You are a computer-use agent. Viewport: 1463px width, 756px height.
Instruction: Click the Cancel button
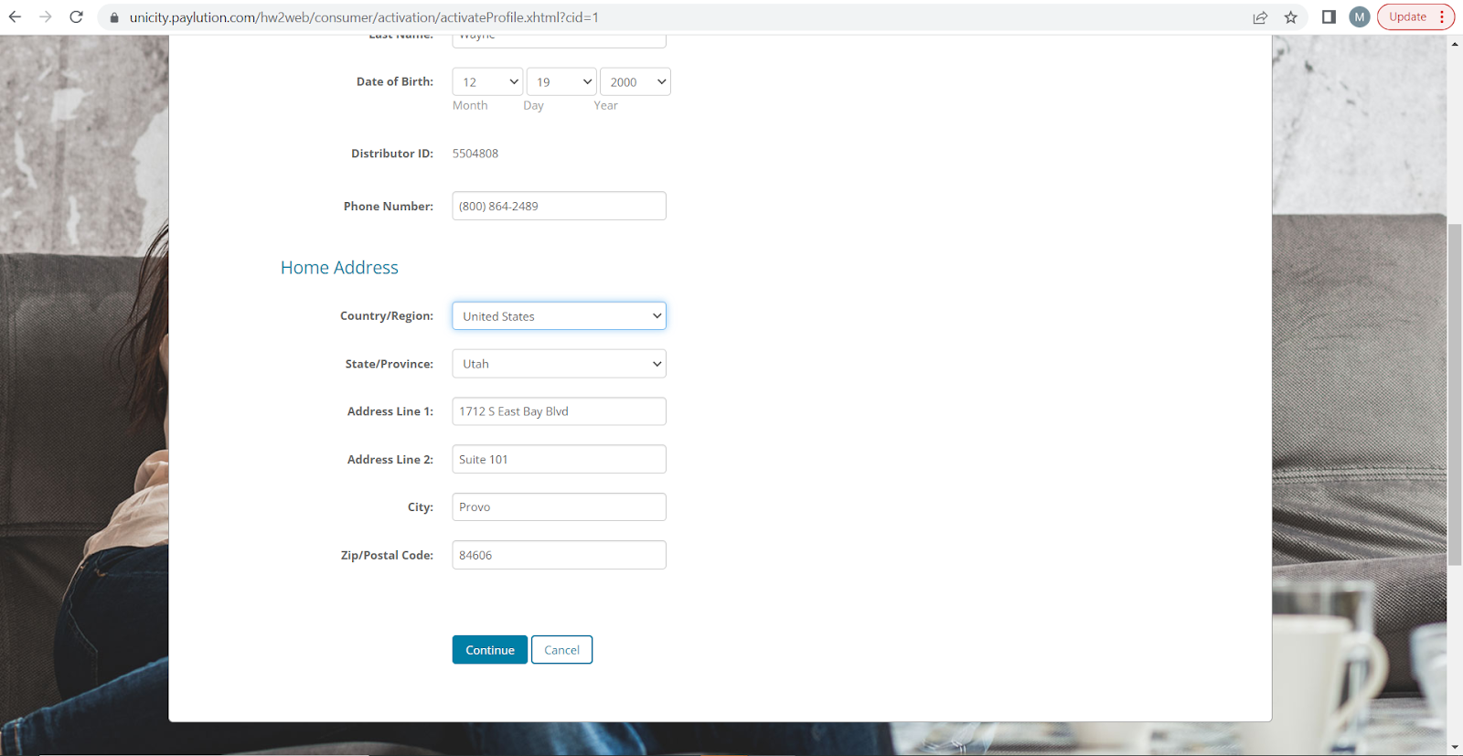(561, 650)
